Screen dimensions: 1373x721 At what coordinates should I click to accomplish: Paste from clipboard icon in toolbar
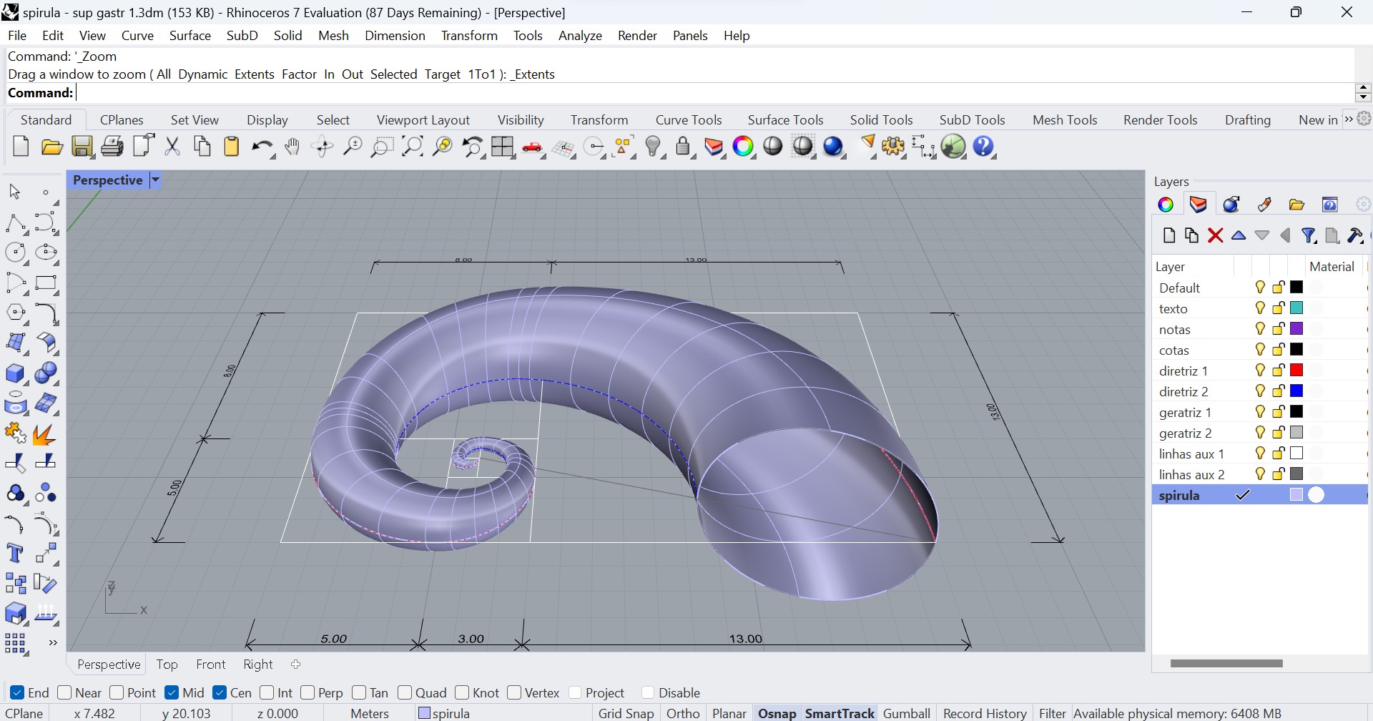point(232,147)
